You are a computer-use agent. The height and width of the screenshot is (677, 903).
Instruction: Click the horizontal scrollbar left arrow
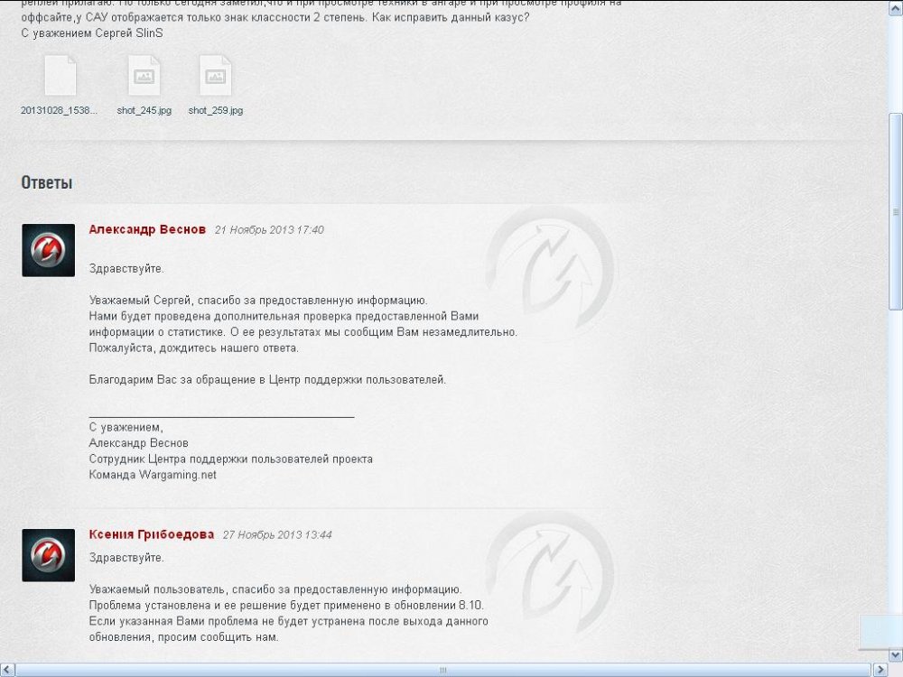(6, 670)
